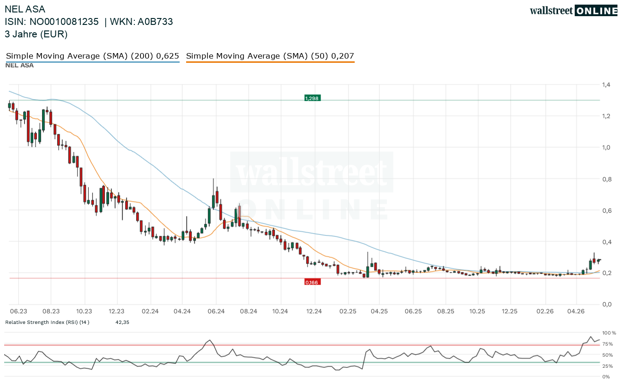Select the ISIN NO0010081235 text
The image size is (623, 389).
pos(52,22)
